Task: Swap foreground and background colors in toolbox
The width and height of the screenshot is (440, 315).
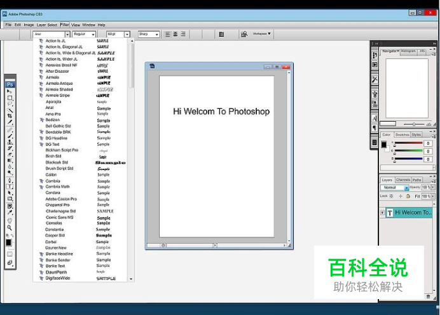Action: 12,235
